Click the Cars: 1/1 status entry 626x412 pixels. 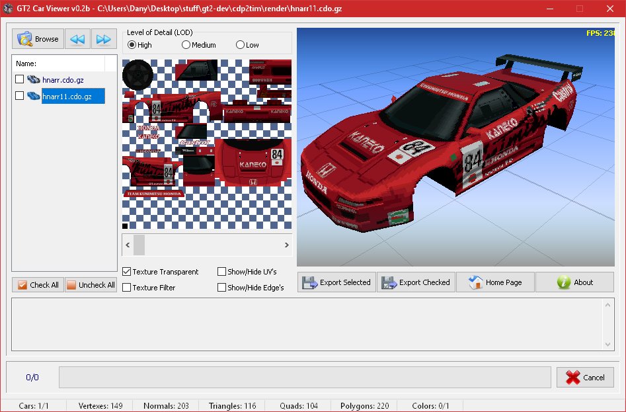click(34, 405)
